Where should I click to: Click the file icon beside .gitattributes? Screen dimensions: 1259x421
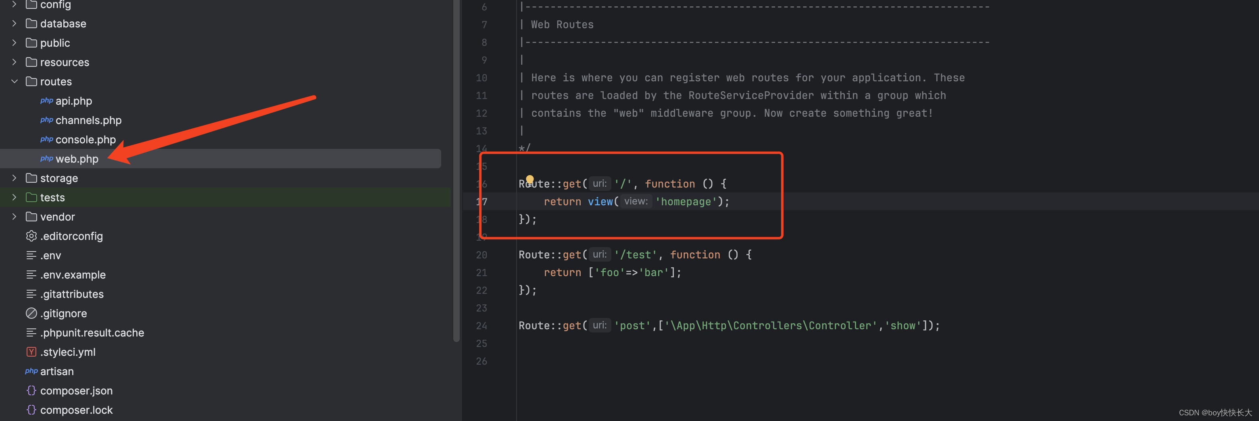(x=31, y=294)
